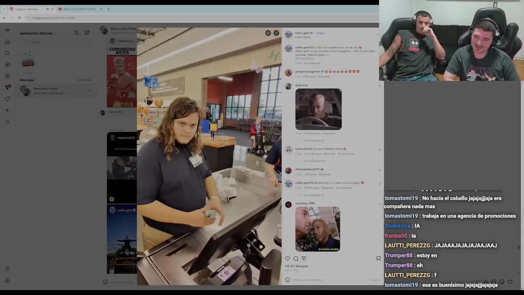This screenshot has height=295, width=524.
Task: Close the YouTube browser tab
Action: [101, 9]
